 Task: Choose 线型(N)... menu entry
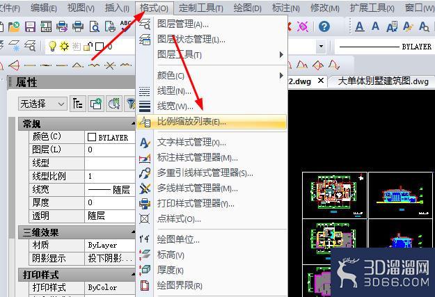[x=212, y=90]
